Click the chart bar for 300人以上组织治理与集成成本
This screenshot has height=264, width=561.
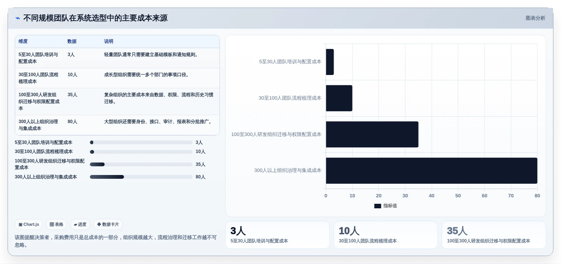[432, 171]
